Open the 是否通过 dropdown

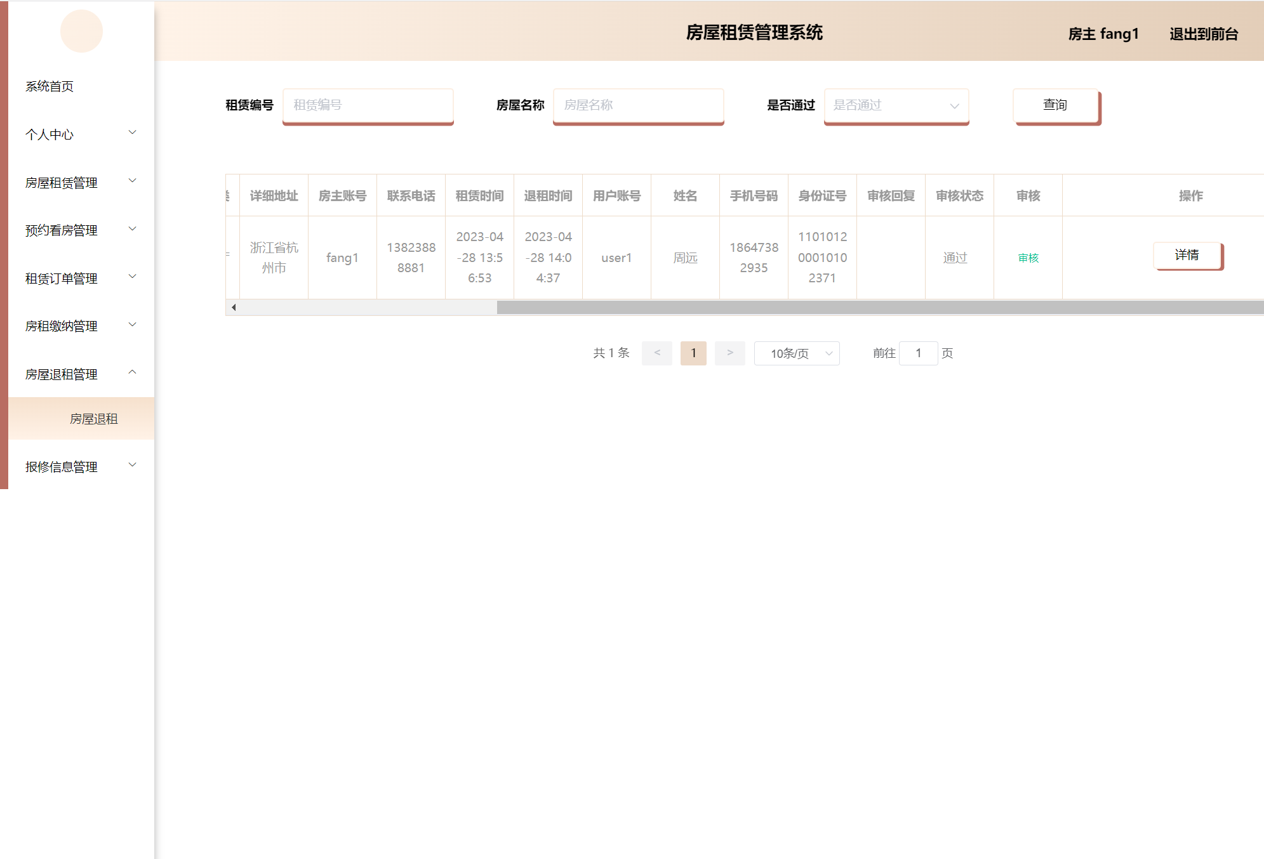[896, 105]
